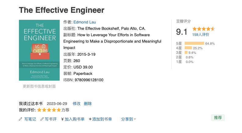Image resolution: width=242 pixels, height=133 pixels.
Task: Expand the 分享到 dropdown arrow
Action: [x=135, y=119]
